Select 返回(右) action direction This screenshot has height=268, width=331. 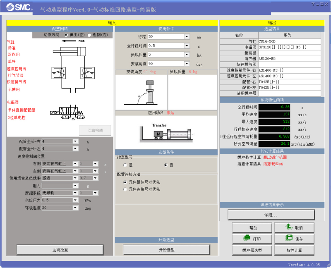(89, 35)
